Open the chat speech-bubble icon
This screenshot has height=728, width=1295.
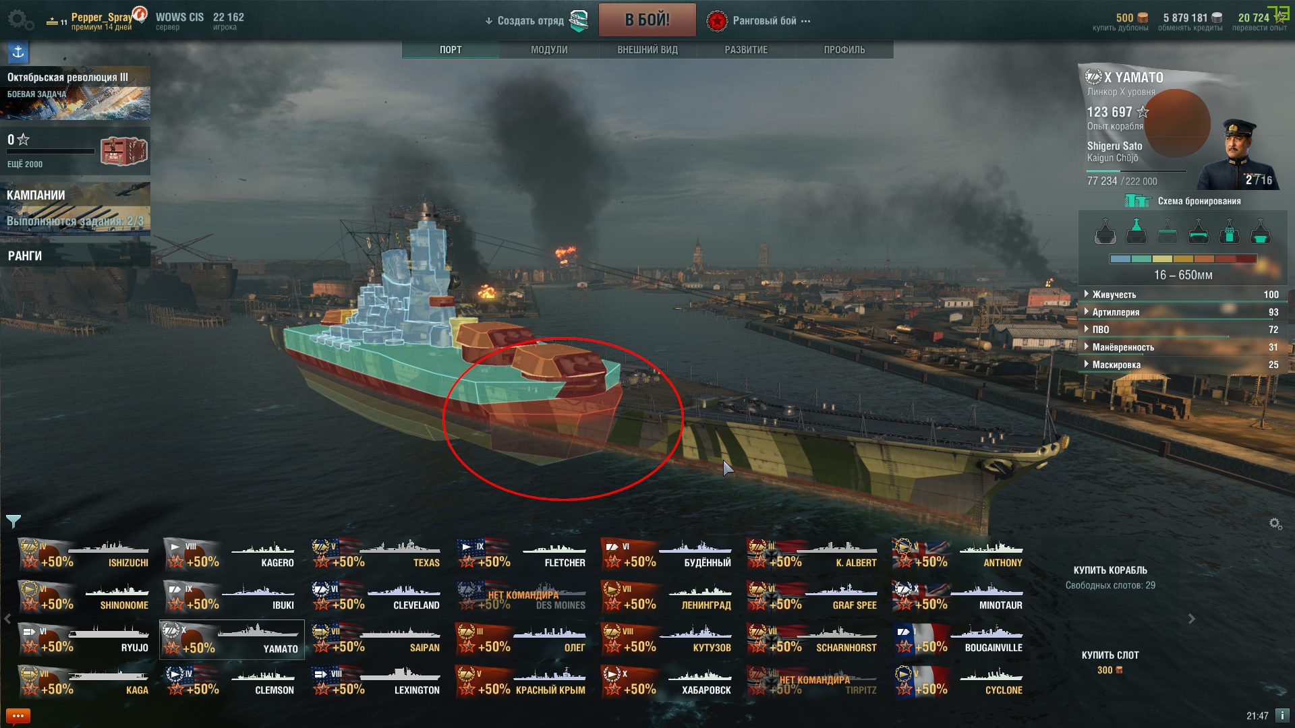pyautogui.click(x=18, y=716)
